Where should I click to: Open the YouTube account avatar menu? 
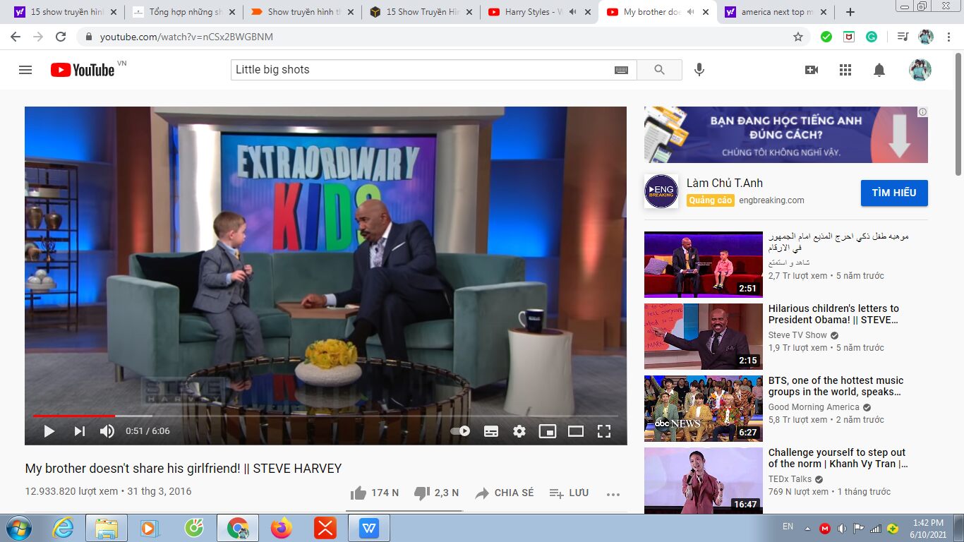(x=920, y=70)
